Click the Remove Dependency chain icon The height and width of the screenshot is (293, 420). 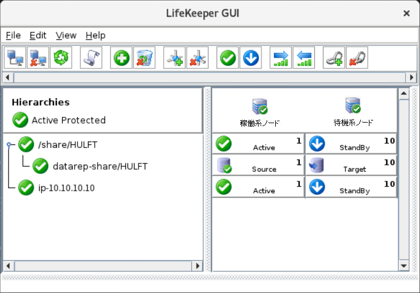point(357,58)
